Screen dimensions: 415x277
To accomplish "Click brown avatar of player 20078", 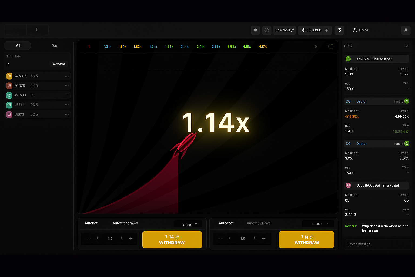I will pos(9,85).
